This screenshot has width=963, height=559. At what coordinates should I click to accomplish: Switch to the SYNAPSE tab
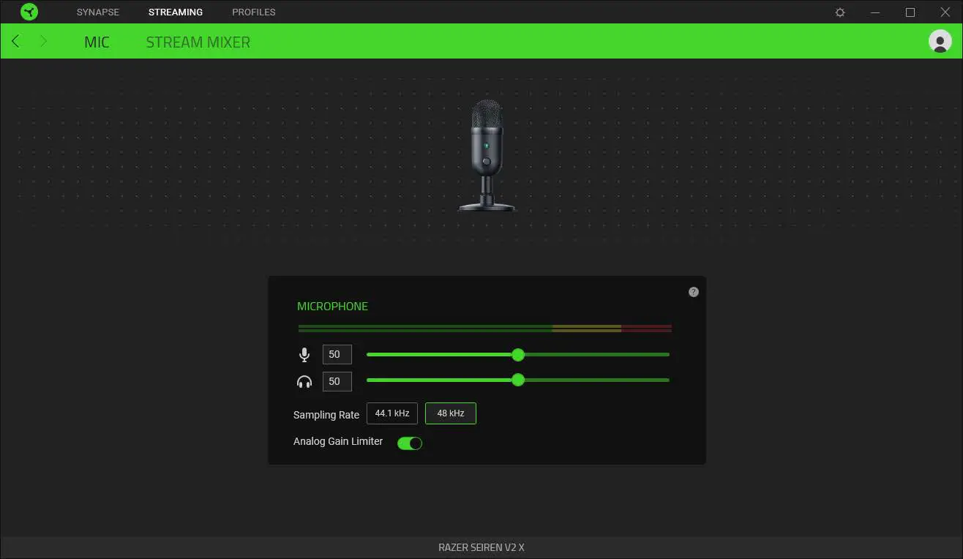coord(97,12)
